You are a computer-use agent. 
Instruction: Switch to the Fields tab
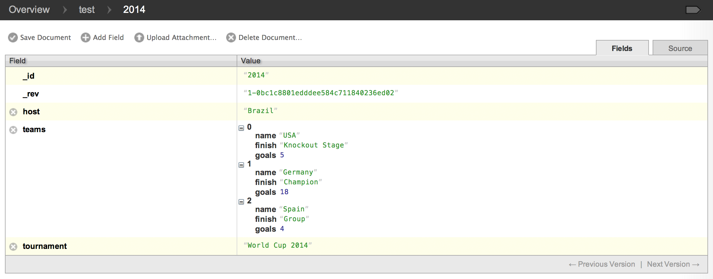coord(622,48)
